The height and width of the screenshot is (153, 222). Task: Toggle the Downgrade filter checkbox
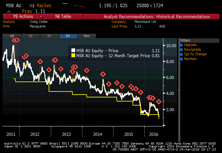pyautogui.click(x=181, y=50)
